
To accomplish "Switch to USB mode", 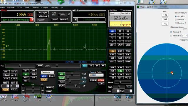I will click(x=120, y=51).
